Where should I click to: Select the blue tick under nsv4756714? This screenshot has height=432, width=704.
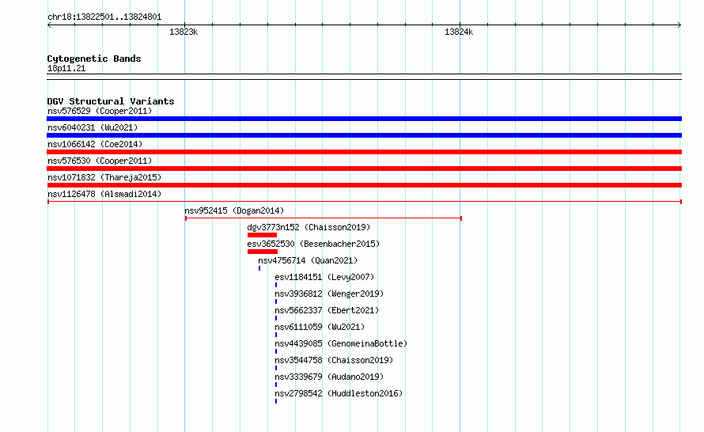pyautogui.click(x=259, y=268)
